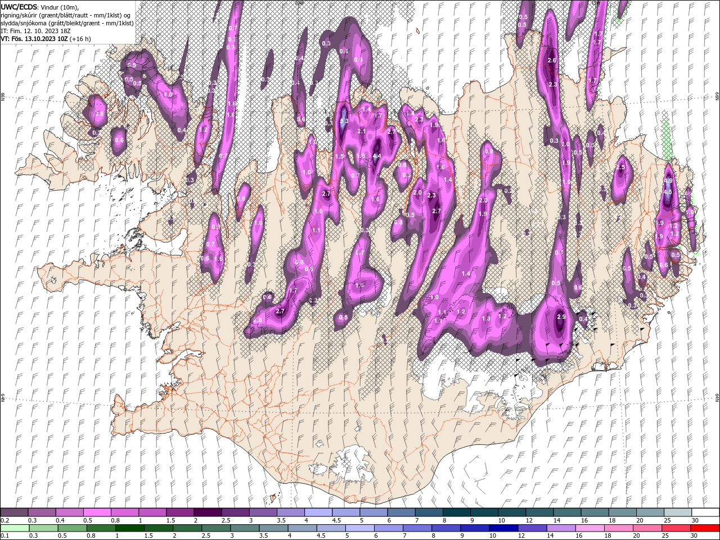Click the '5.3' precipitation value on the map
The width and height of the screenshot is (720, 540).
tap(345, 121)
